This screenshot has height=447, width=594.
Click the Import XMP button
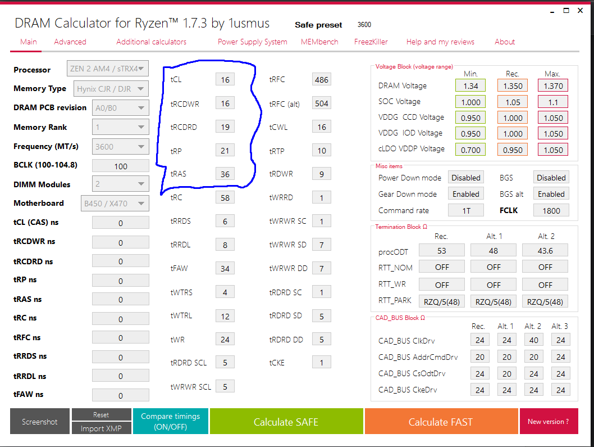(101, 428)
